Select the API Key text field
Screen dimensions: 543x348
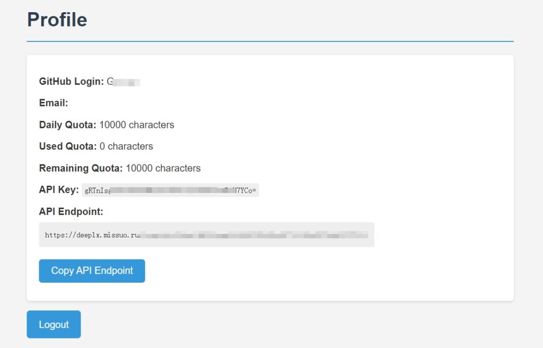[x=170, y=189]
